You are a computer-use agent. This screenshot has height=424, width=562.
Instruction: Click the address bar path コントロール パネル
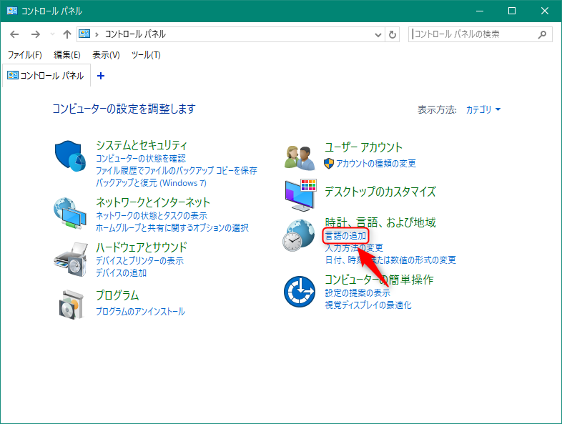pos(135,34)
